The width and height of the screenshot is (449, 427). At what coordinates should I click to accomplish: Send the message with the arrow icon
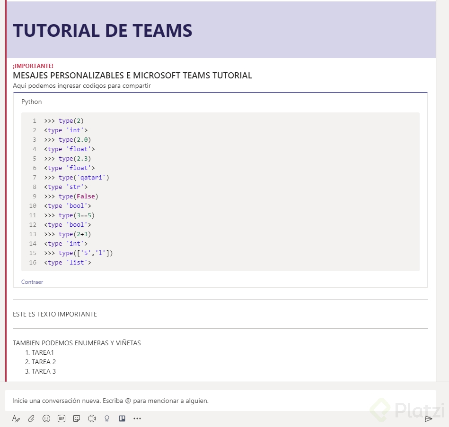pos(428,419)
